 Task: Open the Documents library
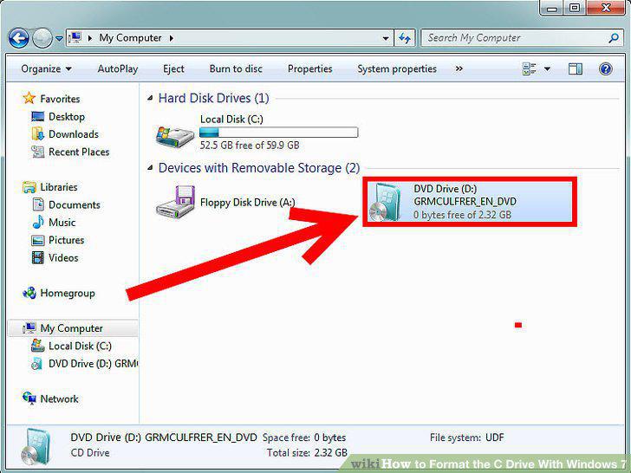tap(74, 204)
